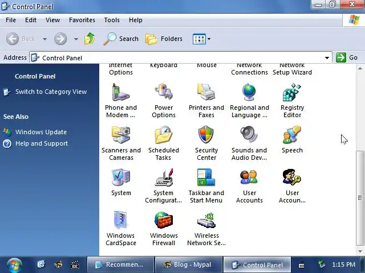Open User Accounts icon with two people
The width and height of the screenshot is (365, 273).
click(x=249, y=177)
